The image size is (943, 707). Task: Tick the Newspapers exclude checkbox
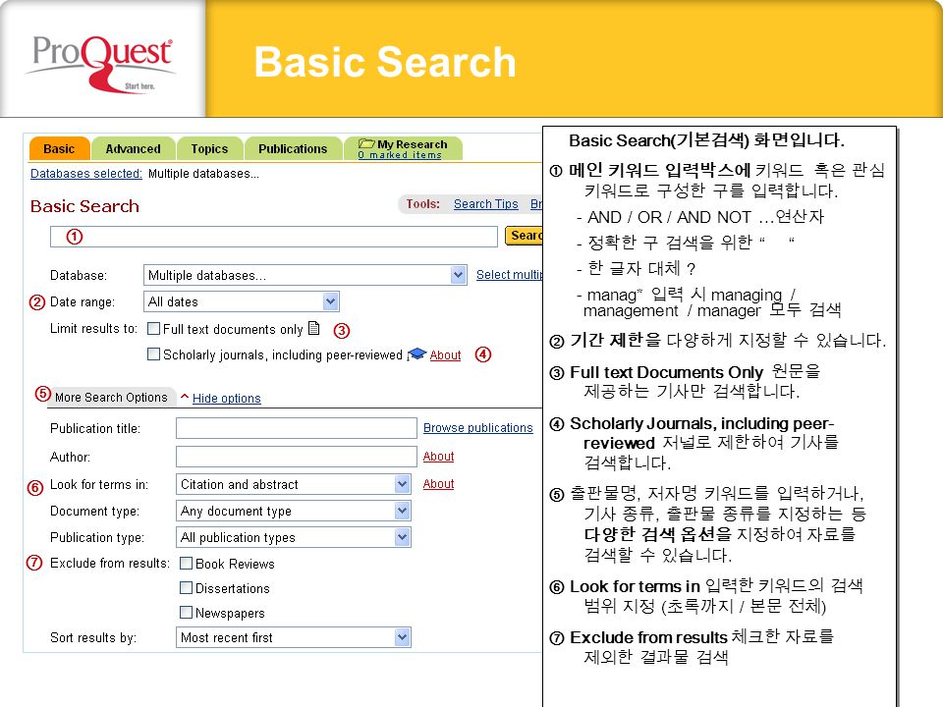tap(187, 613)
